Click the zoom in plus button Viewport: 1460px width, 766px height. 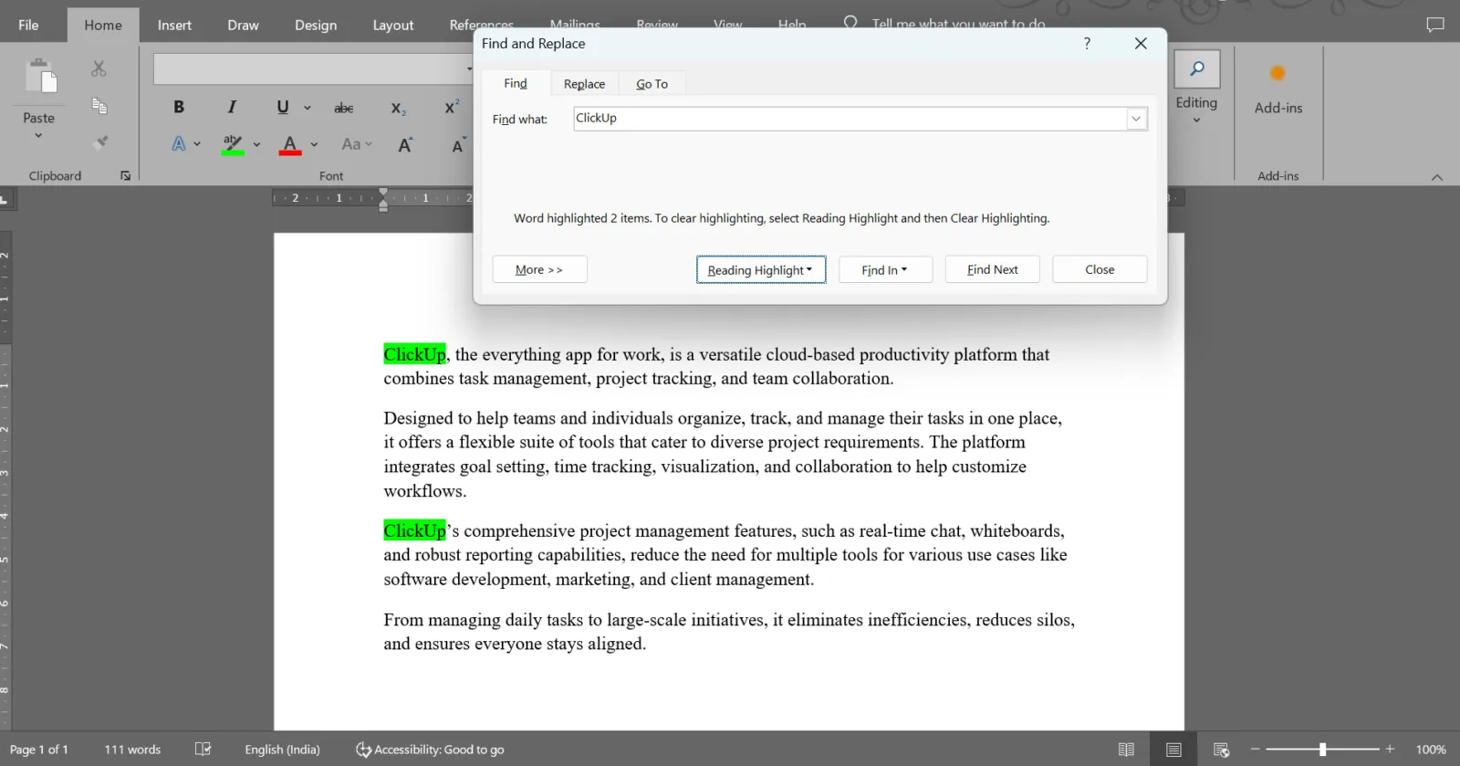[1390, 750]
